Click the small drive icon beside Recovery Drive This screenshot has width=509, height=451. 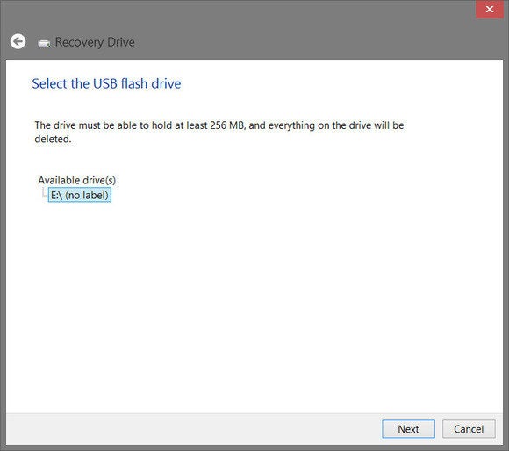click(x=44, y=43)
